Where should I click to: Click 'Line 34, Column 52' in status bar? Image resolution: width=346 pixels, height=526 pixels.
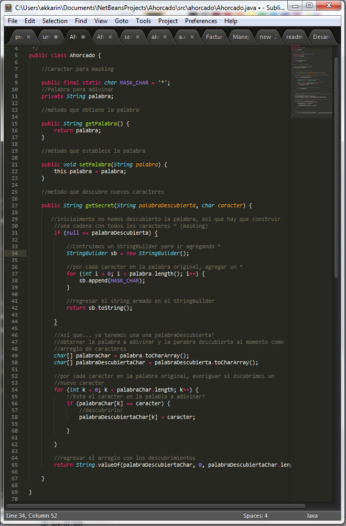click(32, 516)
